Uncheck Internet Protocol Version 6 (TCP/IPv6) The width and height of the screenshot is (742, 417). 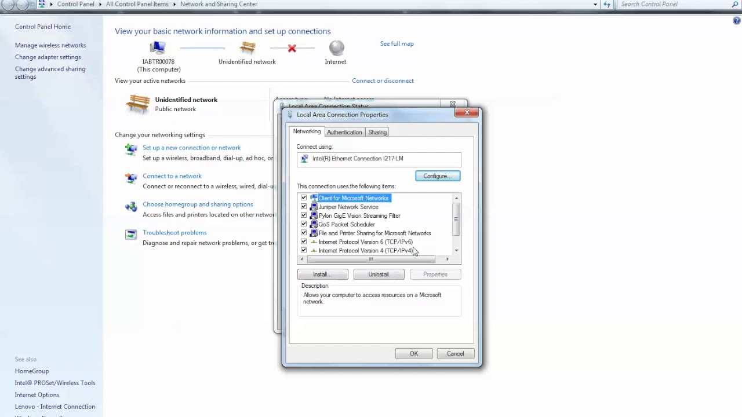tap(303, 242)
